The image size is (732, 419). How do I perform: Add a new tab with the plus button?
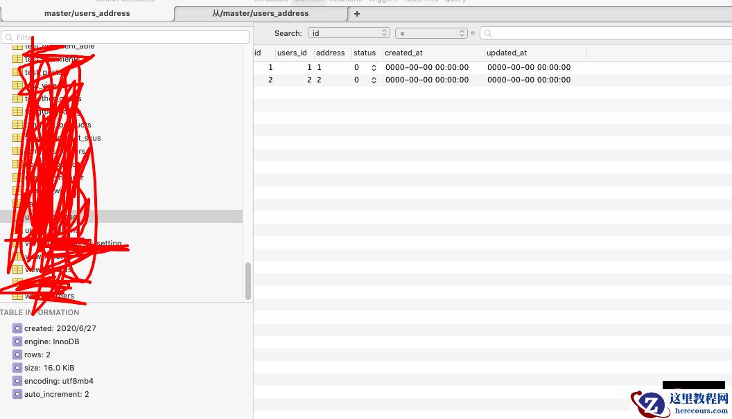click(357, 14)
